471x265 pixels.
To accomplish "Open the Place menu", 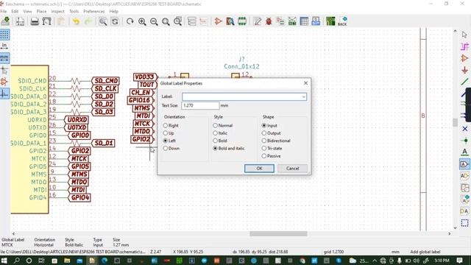I will point(41,11).
